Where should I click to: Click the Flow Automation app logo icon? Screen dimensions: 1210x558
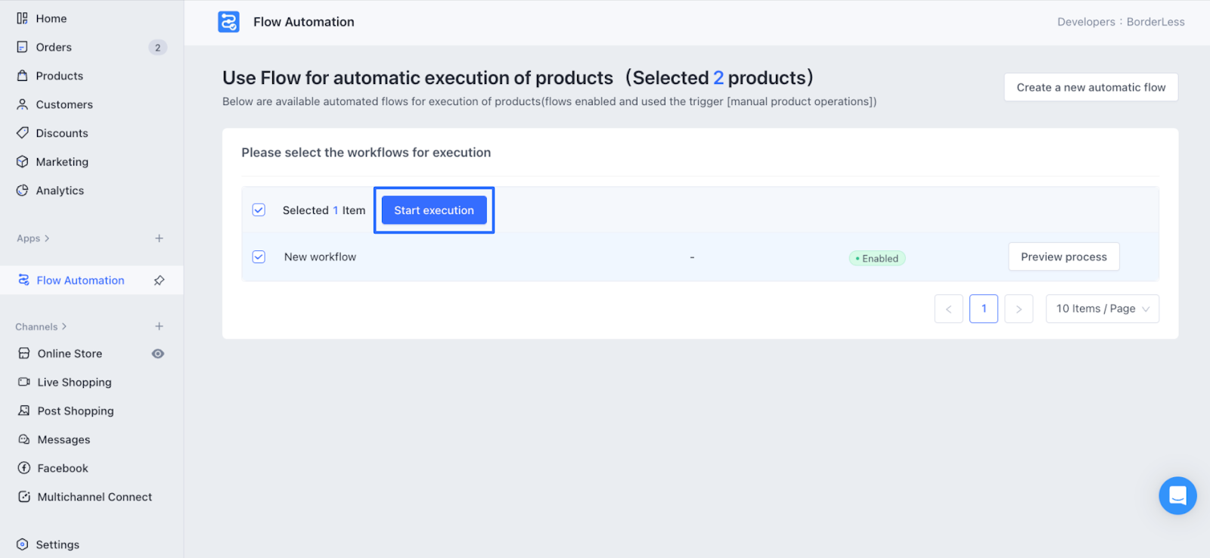click(228, 22)
